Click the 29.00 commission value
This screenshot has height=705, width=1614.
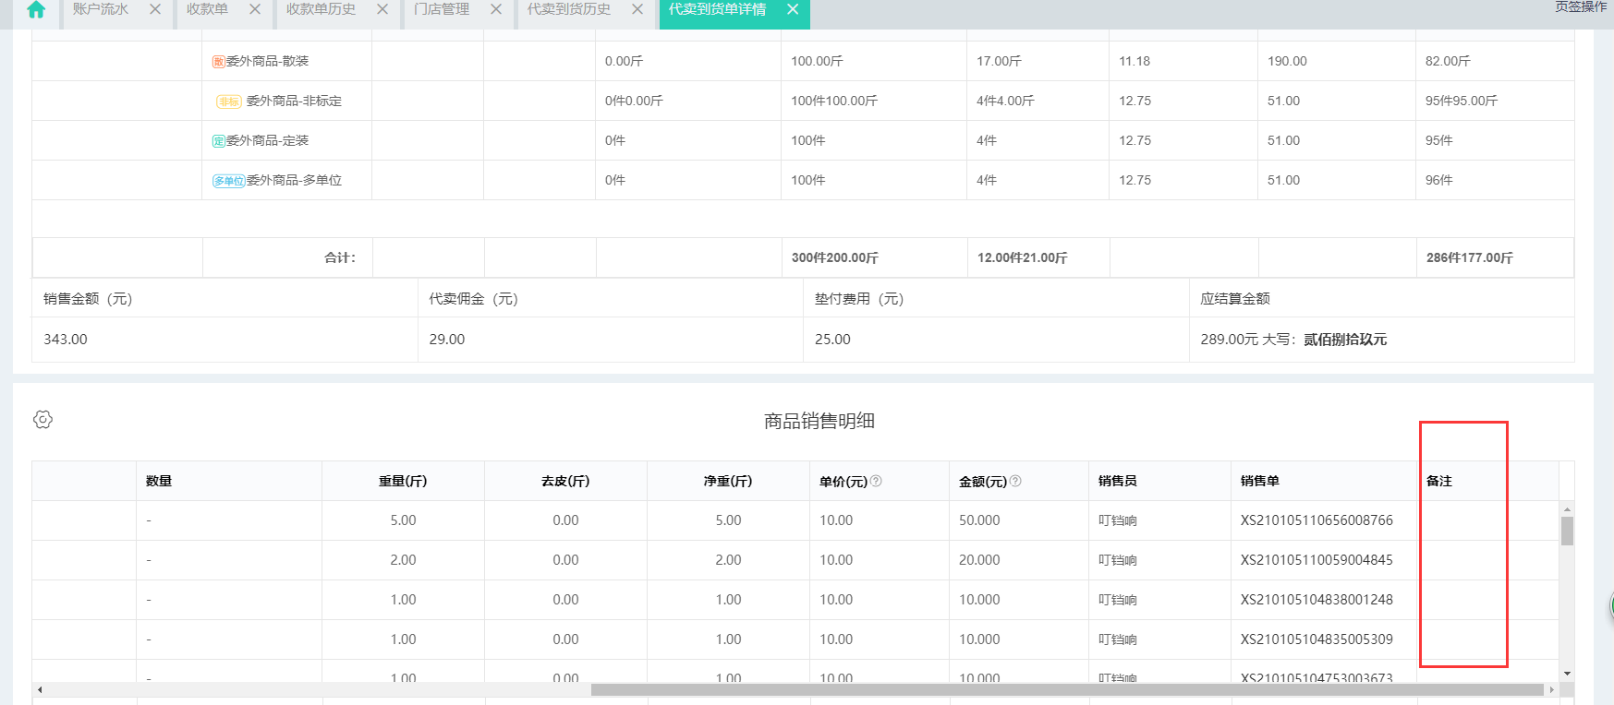(447, 340)
